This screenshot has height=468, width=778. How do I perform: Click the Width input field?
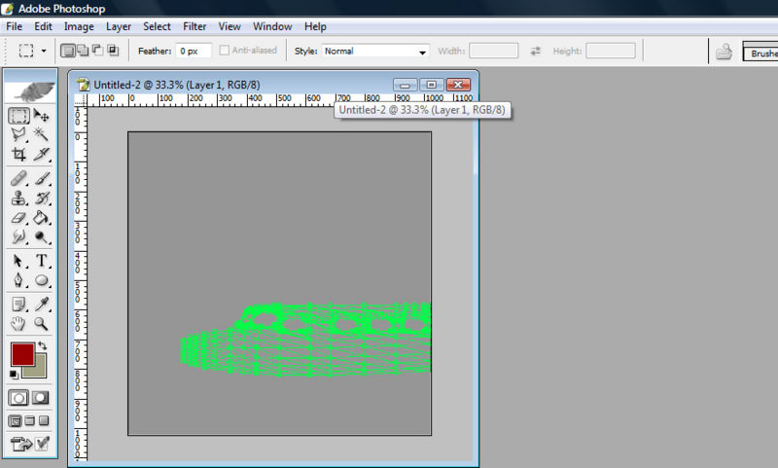coord(494,51)
